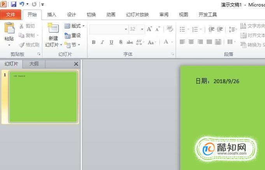Toggle text Shadow formatting
265x170 pixels.
(121, 42)
